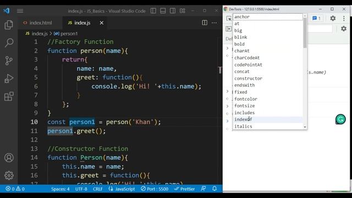Open editor More Actions ellipsis
The image size is (352, 198).
coord(214,23)
